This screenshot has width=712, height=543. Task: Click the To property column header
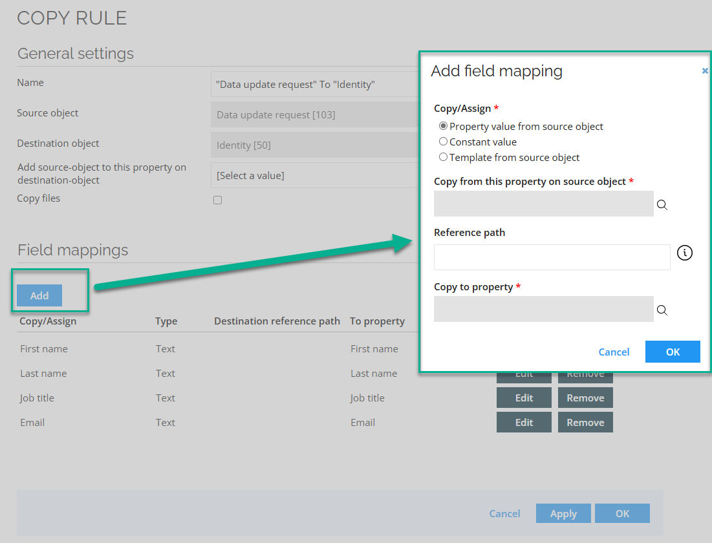click(377, 321)
